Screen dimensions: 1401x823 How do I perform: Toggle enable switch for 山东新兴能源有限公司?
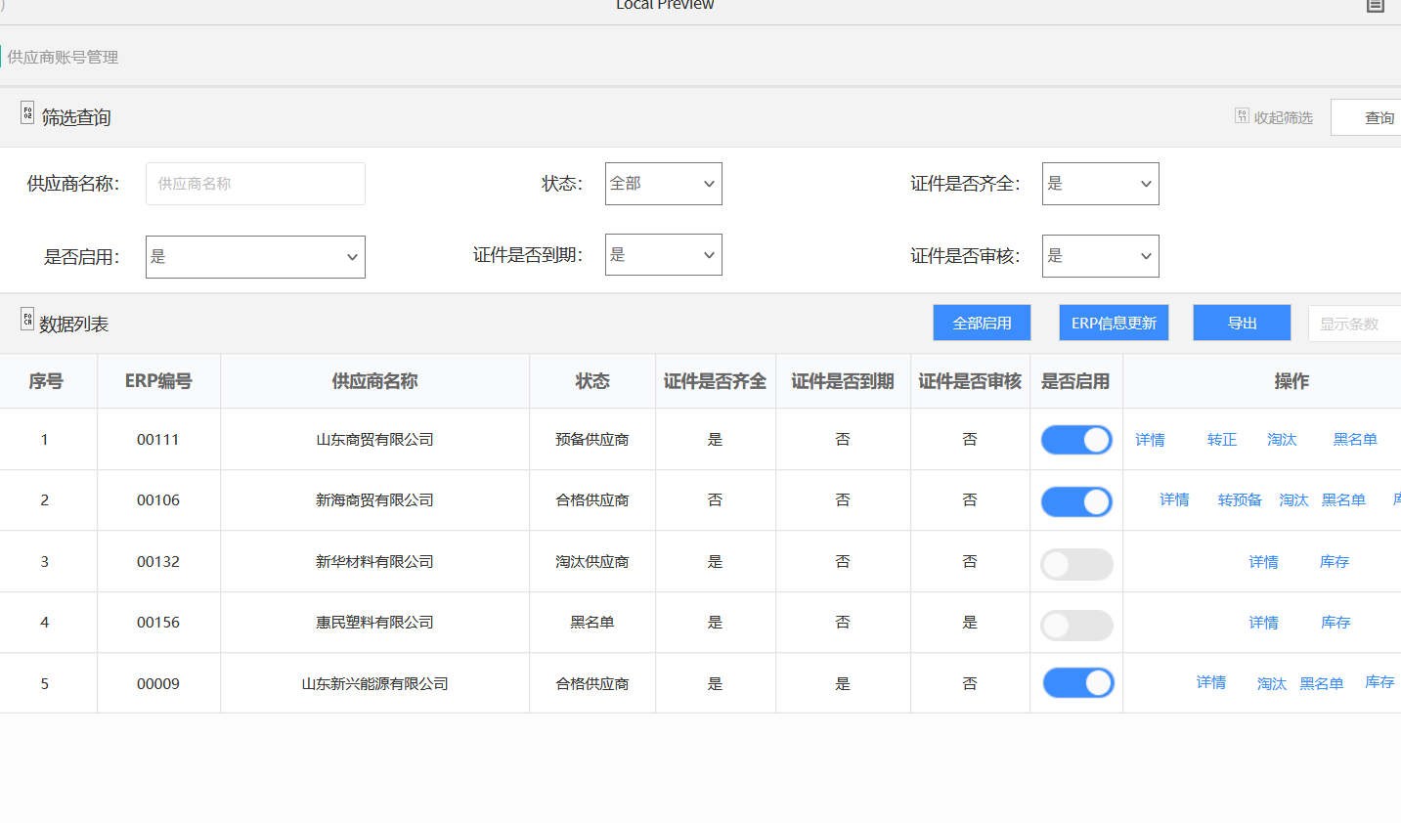click(1078, 682)
